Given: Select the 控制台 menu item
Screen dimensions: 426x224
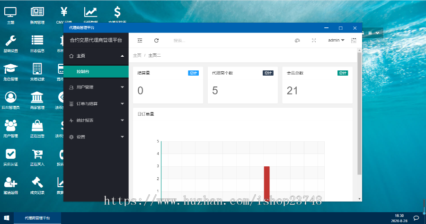Looking at the screenshot, I should click(96, 71).
